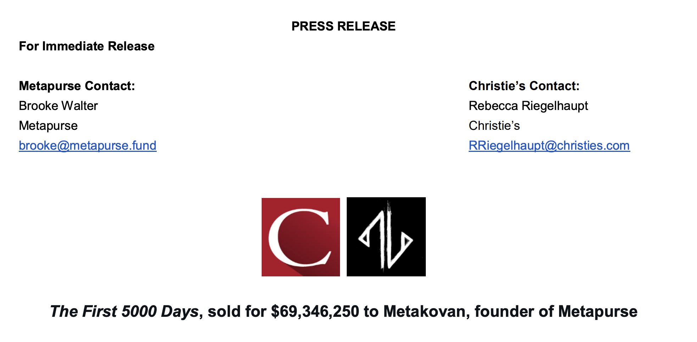Click the red Christie's C logo
This screenshot has width=697, height=342.
(x=301, y=237)
